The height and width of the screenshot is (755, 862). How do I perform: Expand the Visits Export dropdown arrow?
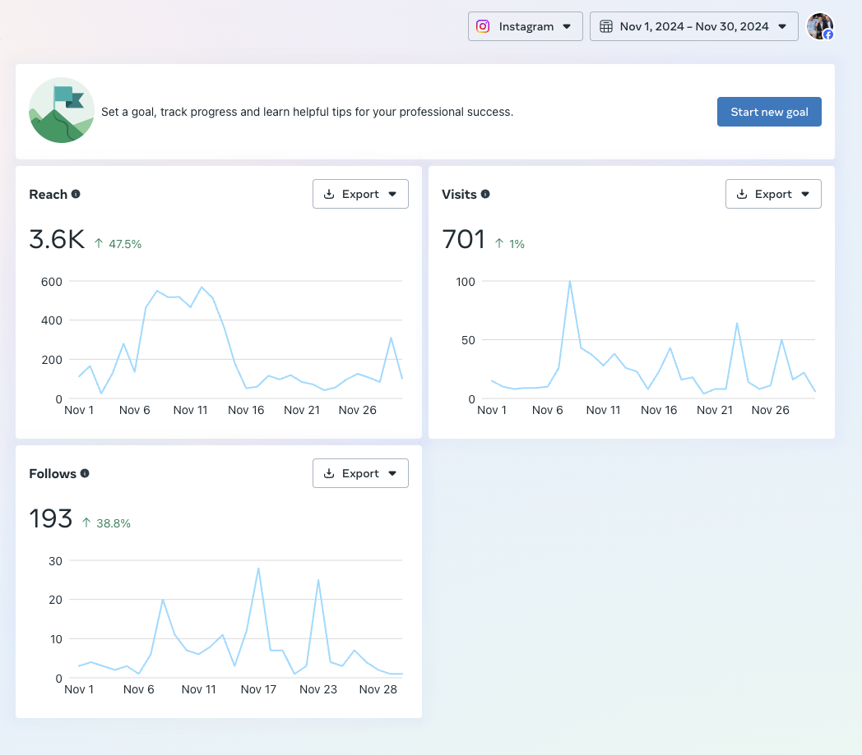(x=805, y=194)
